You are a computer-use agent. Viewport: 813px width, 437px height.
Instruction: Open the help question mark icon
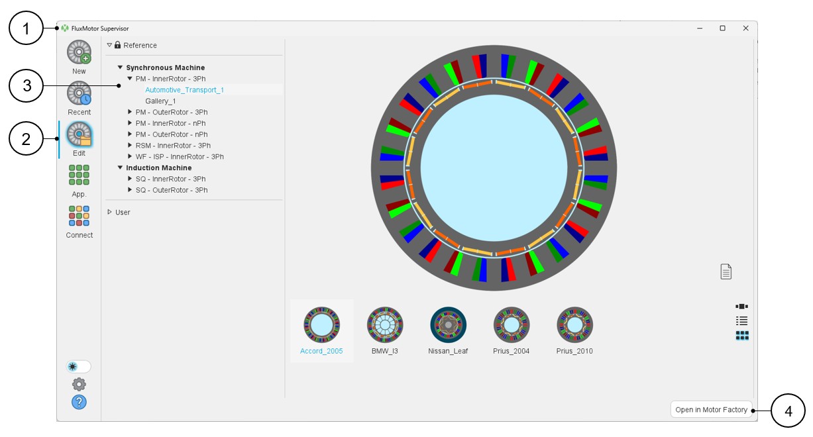point(79,402)
